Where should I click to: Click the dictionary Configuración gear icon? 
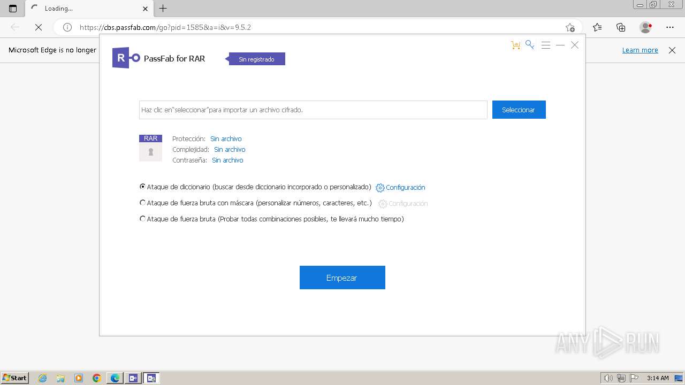coord(380,188)
